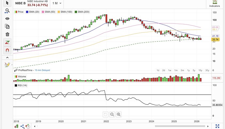The image size is (225, 129).
Task: Set chart range to 3m
Action: click(x=182, y=70)
